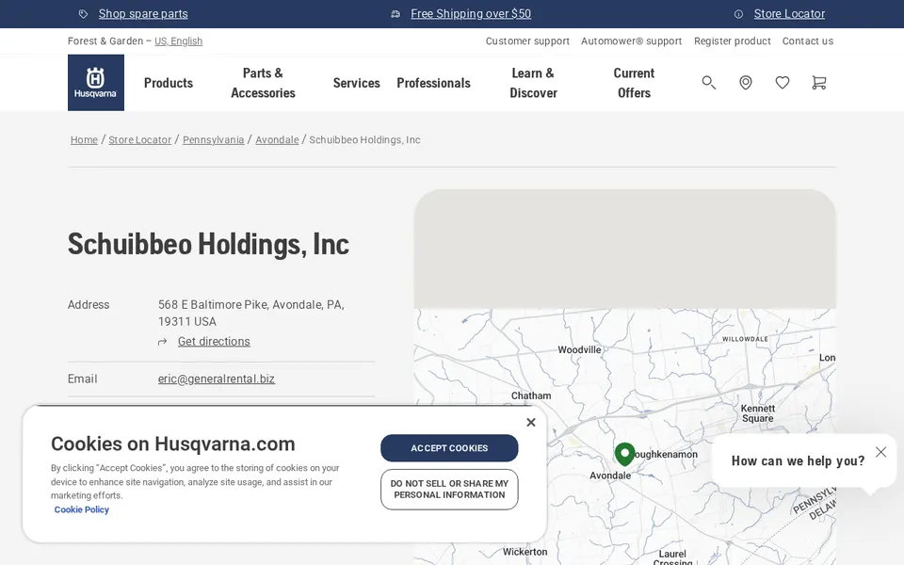Open Customer support
Viewport: 904px width, 565px height.
coord(527,40)
